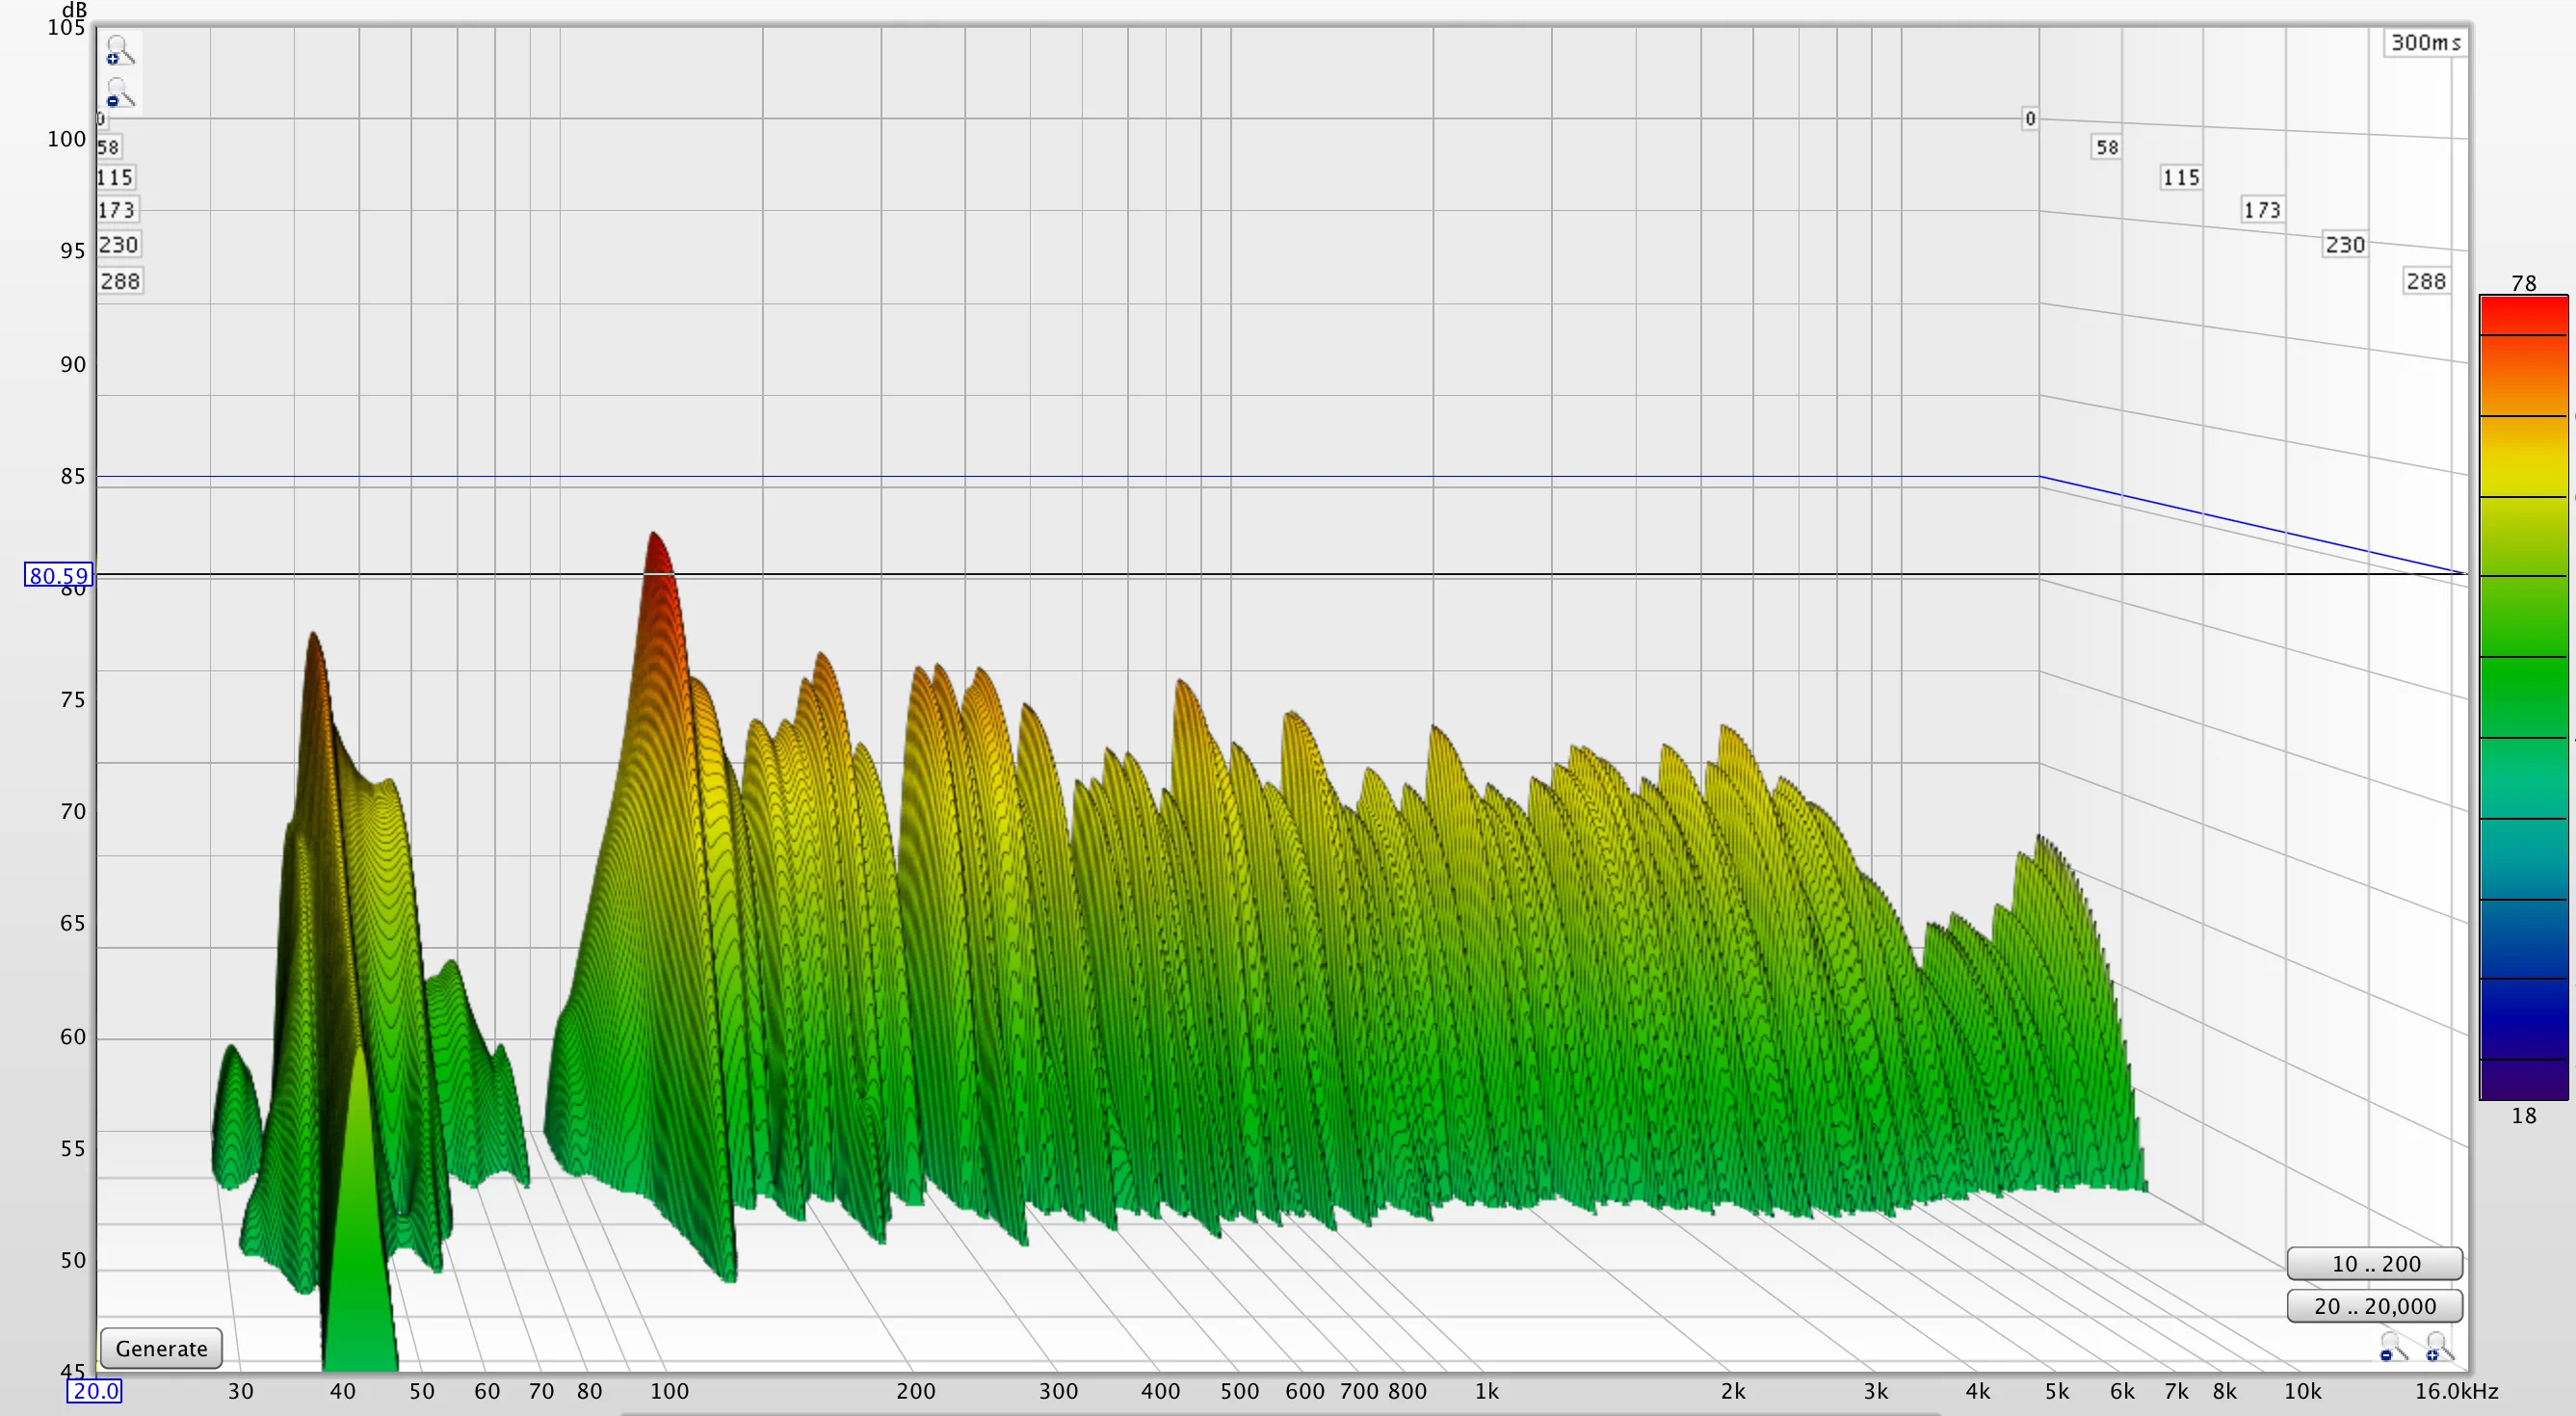Click the 115 time label on the left scale
The width and height of the screenshot is (2576, 1416).
pos(114,177)
